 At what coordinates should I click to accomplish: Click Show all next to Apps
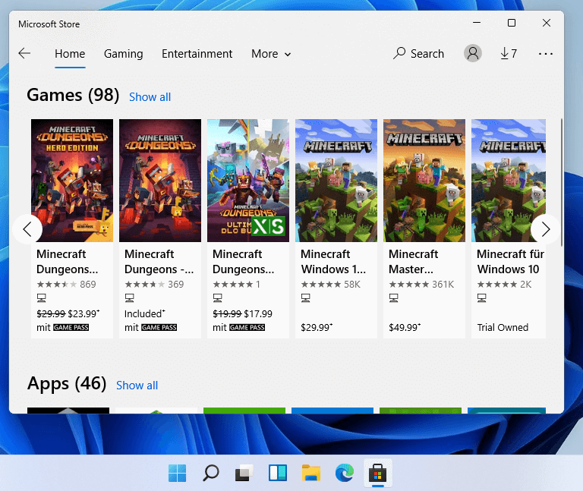point(137,386)
